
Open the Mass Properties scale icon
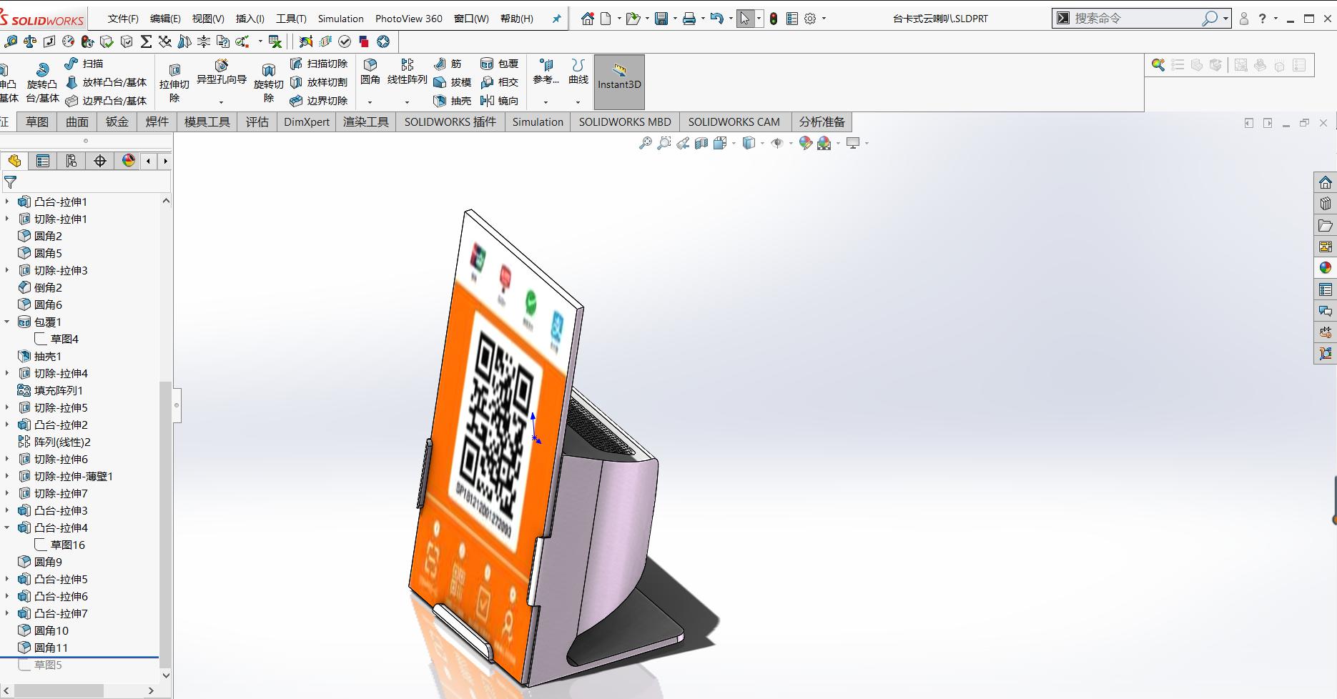pyautogui.click(x=30, y=41)
